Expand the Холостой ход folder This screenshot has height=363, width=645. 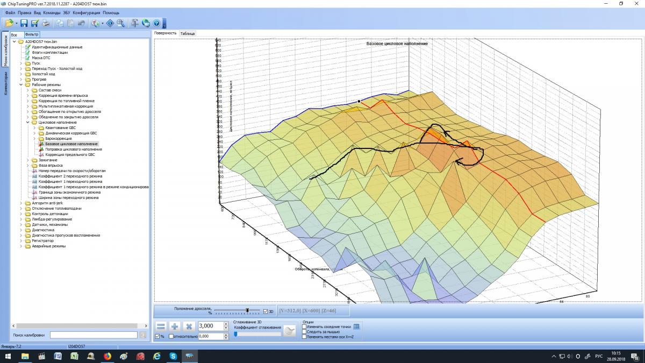[21, 74]
